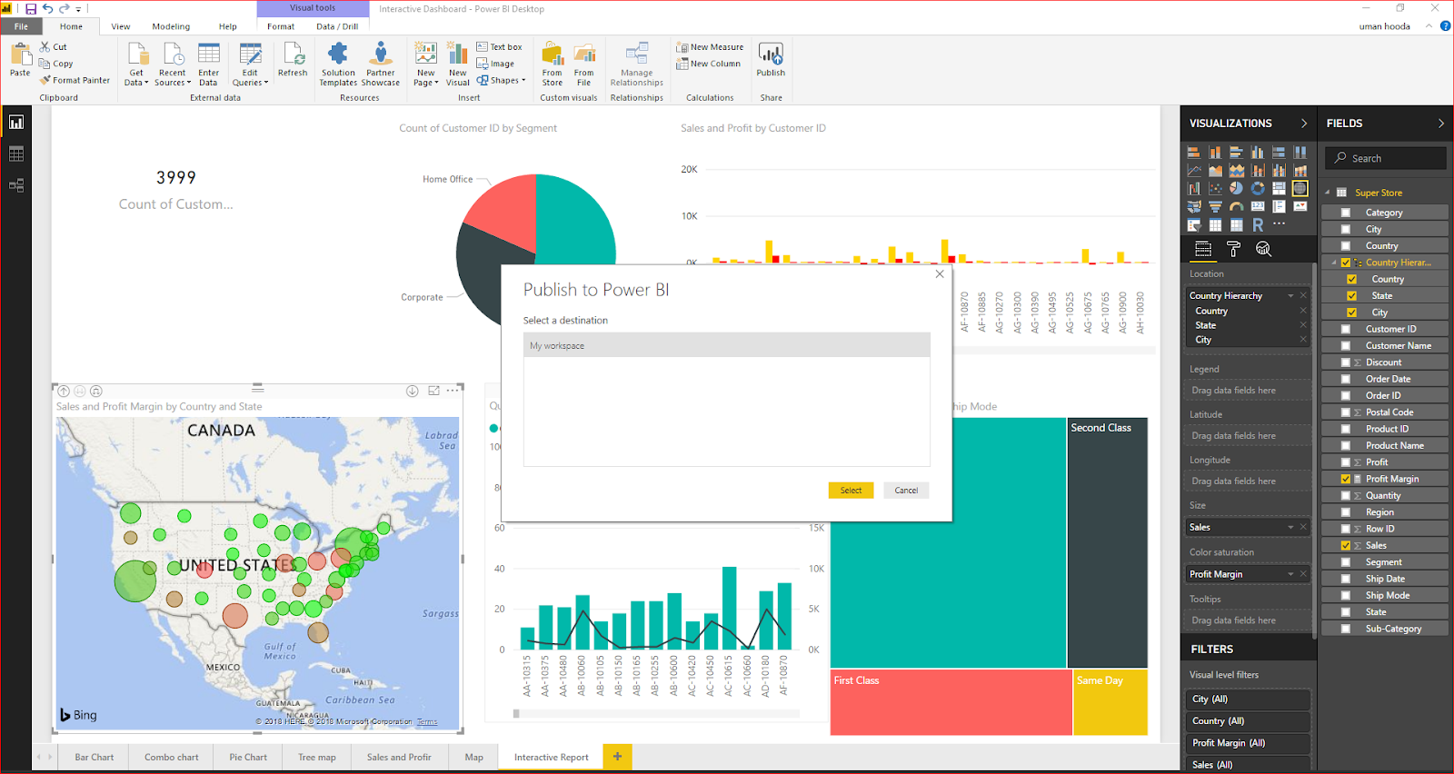Viewport: 1454px width, 774px height.
Task: Click Select in Publish to Power BI dialog
Action: [851, 491]
